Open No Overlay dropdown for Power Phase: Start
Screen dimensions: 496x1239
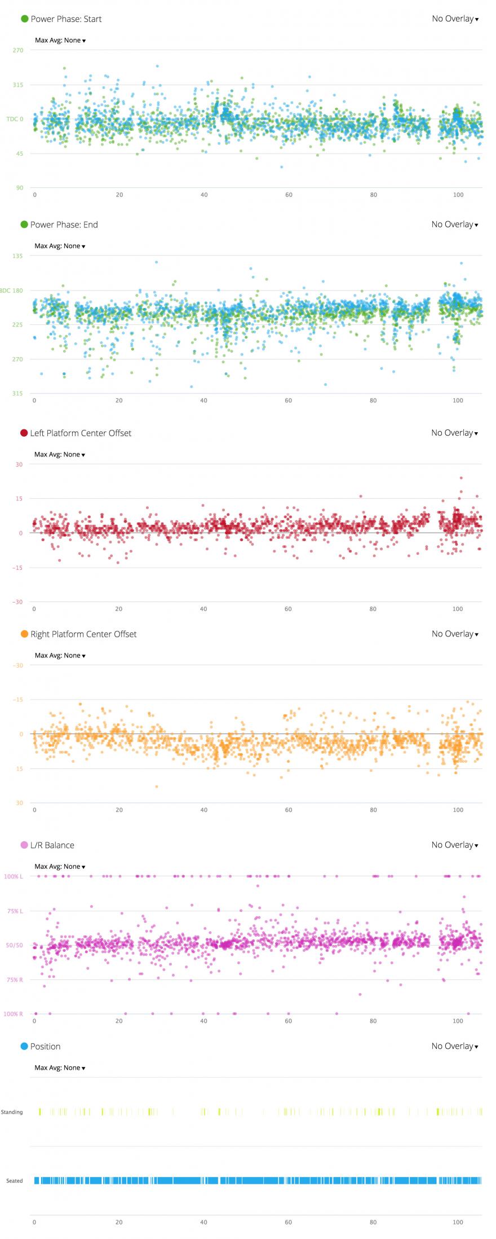coord(455,19)
